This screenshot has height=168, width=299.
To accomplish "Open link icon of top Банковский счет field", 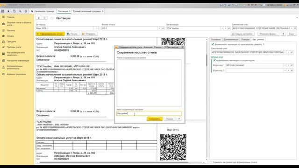I will point(295,28).
